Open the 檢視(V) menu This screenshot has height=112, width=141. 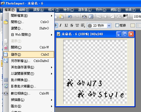tap(130, 10)
